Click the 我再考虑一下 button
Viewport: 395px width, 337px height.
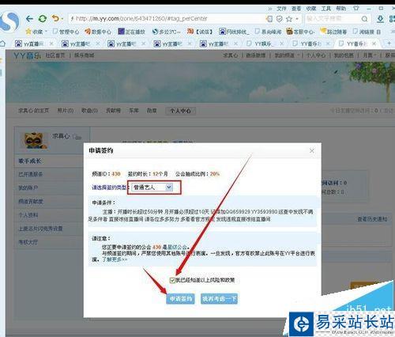[219, 299]
